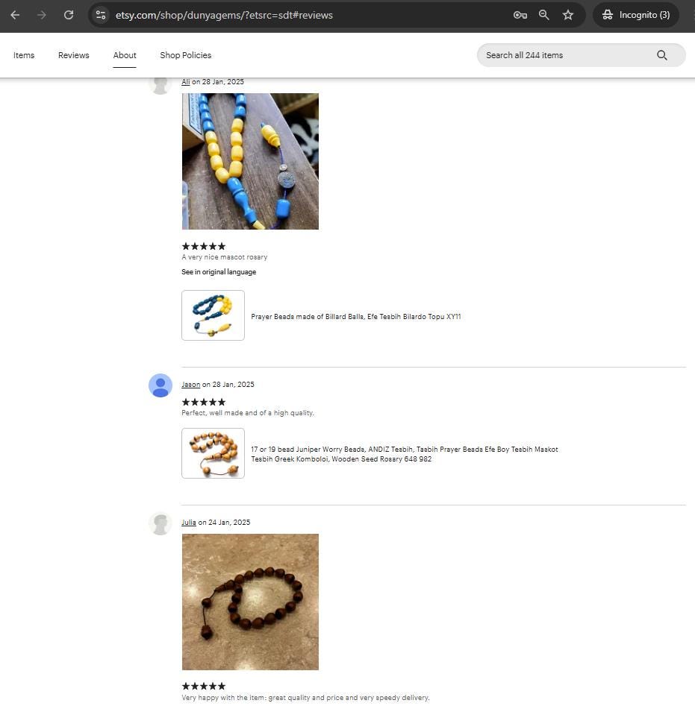The image size is (695, 709).
Task: Open Ali's blue and yellow beads review photo
Action: (250, 162)
